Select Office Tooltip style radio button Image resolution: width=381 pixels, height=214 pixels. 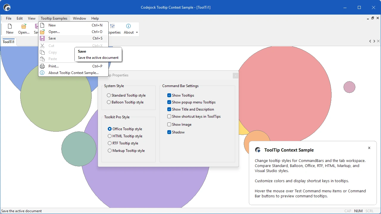pyautogui.click(x=125, y=129)
